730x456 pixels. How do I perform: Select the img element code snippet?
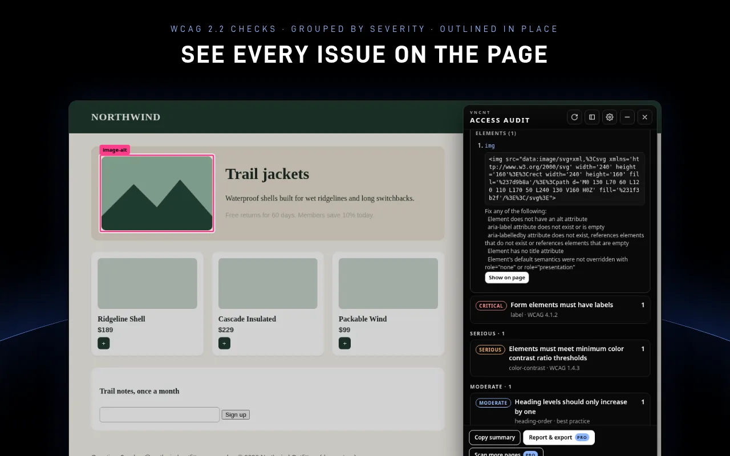click(565, 178)
